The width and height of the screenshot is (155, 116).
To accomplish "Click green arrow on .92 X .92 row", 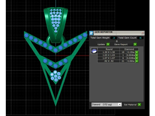I will tap(137, 61).
